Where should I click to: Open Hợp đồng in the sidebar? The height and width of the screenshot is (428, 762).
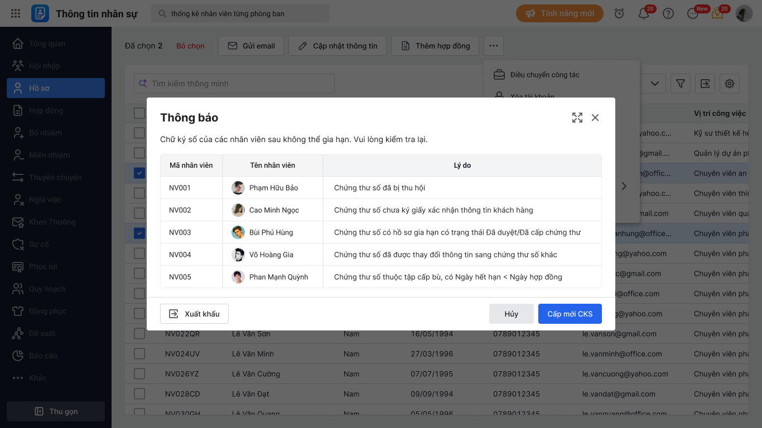pos(46,110)
